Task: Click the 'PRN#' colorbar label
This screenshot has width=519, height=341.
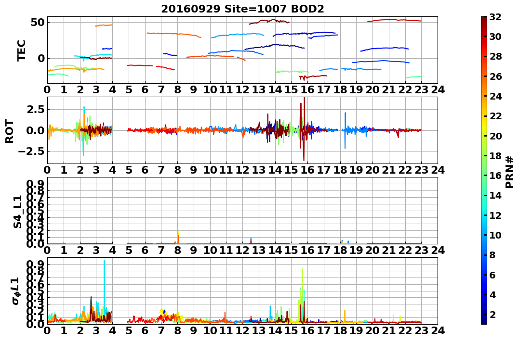Action: (510, 172)
